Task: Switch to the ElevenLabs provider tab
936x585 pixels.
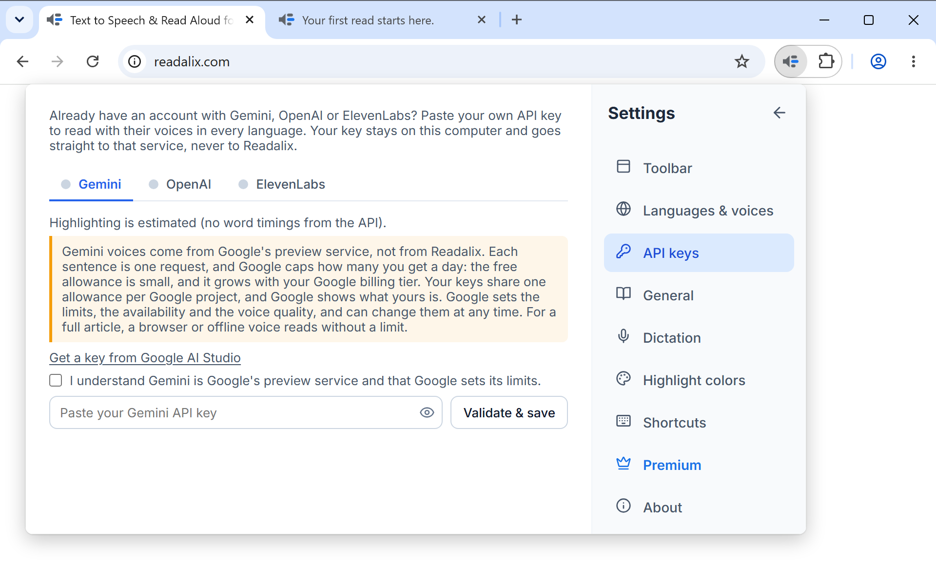Action: 282,184
